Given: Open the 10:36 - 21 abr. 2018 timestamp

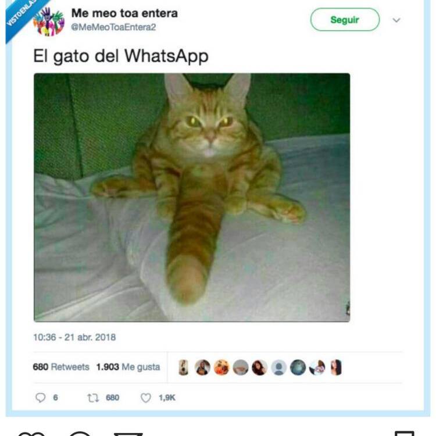Looking at the screenshot, I should (x=74, y=337).
